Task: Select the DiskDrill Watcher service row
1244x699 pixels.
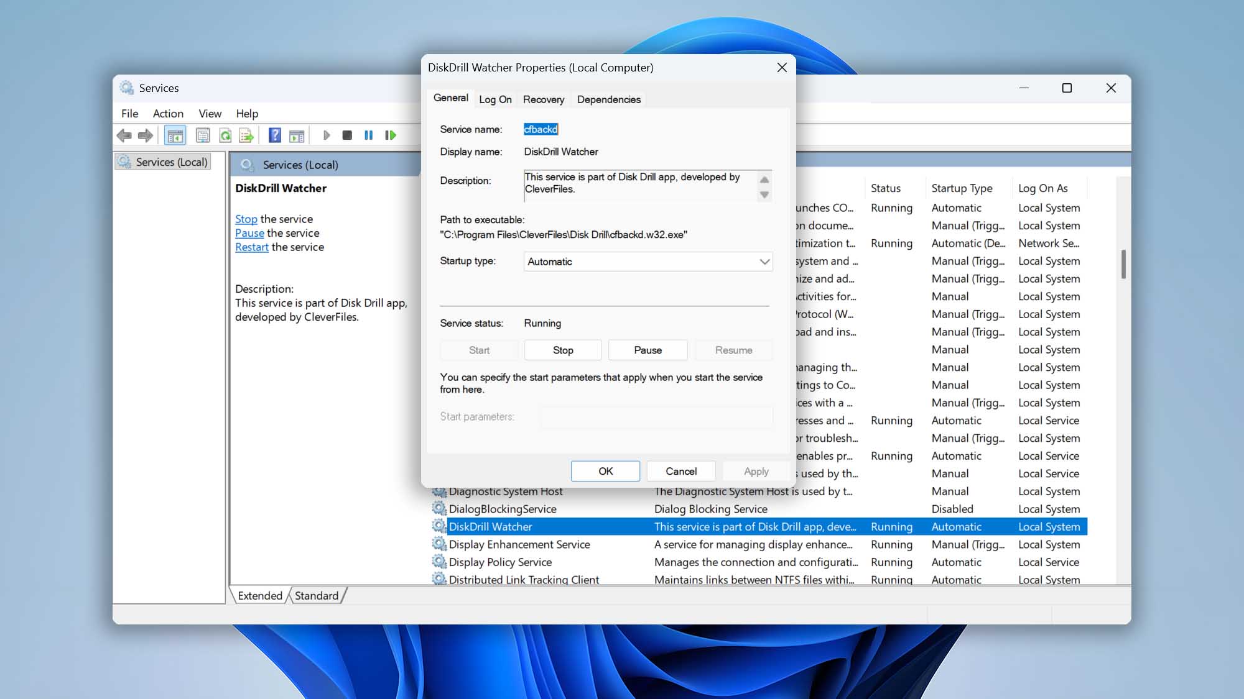Action: [758, 526]
